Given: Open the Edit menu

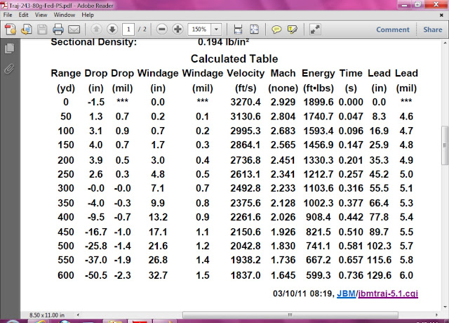Looking at the screenshot, I should [x=23, y=15].
